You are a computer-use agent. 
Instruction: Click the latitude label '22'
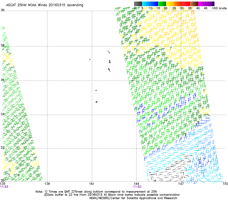click(x=2, y=148)
